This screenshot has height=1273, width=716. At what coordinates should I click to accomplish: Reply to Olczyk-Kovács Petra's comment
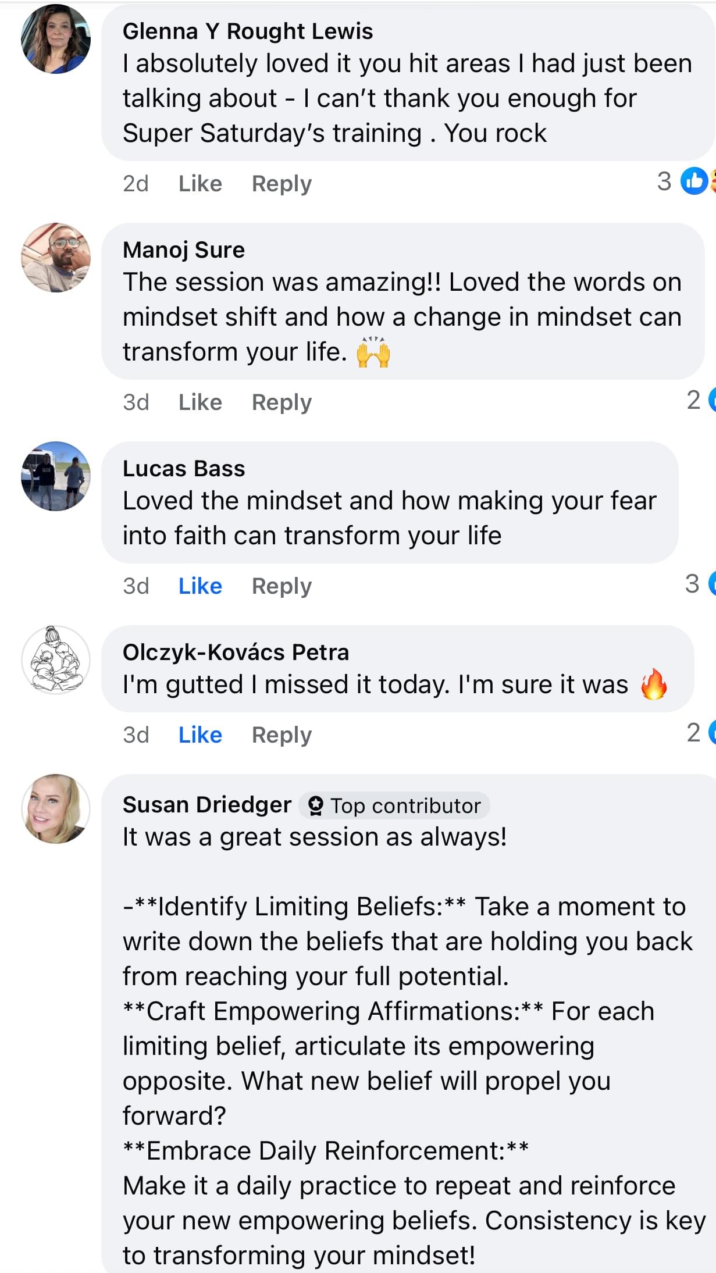click(282, 735)
